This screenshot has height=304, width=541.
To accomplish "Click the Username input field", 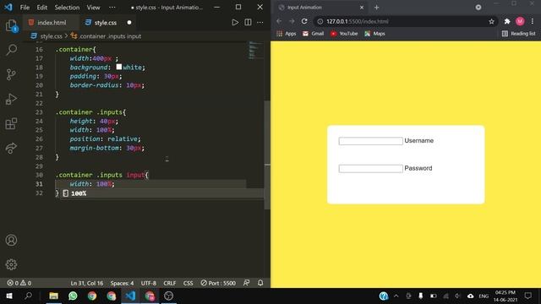I will [x=370, y=141].
